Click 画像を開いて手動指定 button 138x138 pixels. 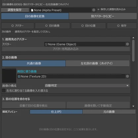pyautogui.click(x=98, y=105)
